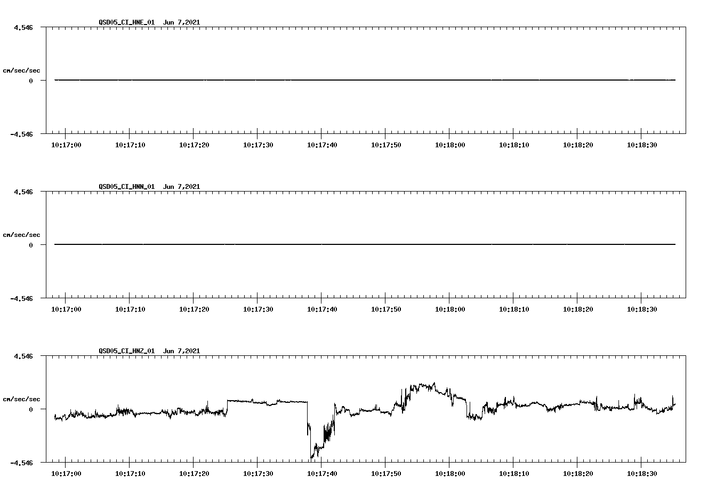This screenshot has width=724, height=493.
Task: Click the -4.546 lower limit on HNZ plot
Action: point(21,463)
